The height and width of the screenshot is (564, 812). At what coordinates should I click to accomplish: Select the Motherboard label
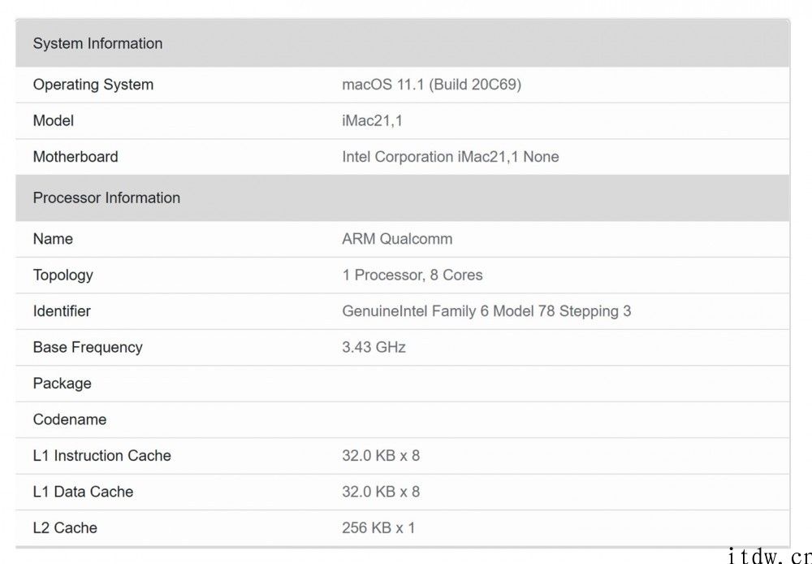tap(76, 157)
